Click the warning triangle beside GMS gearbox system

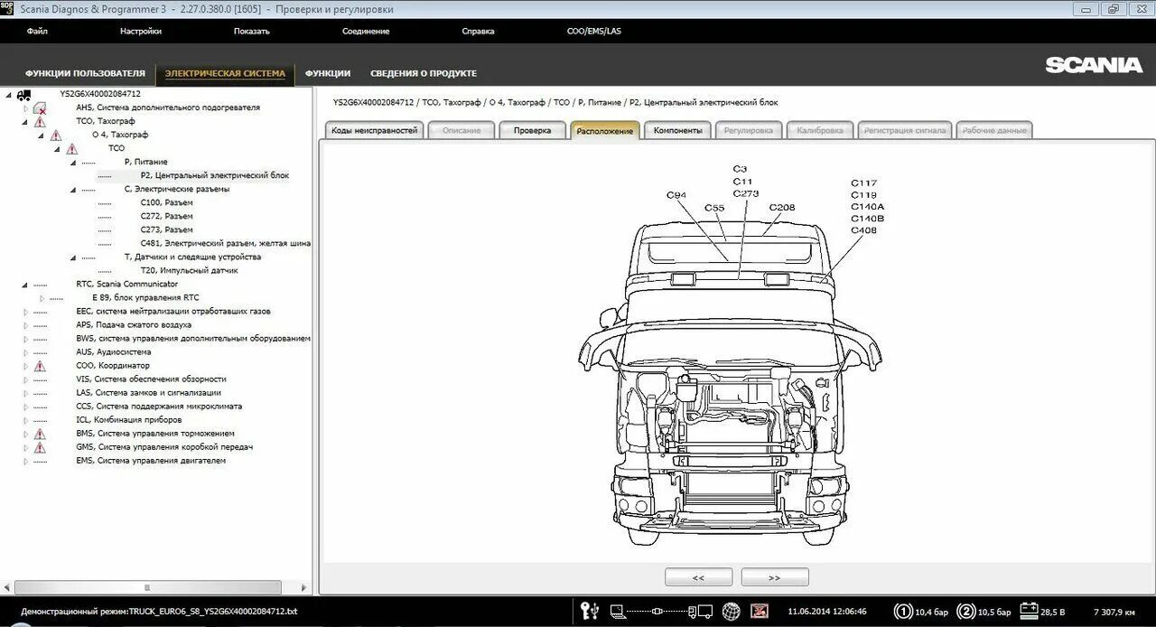click(x=40, y=447)
